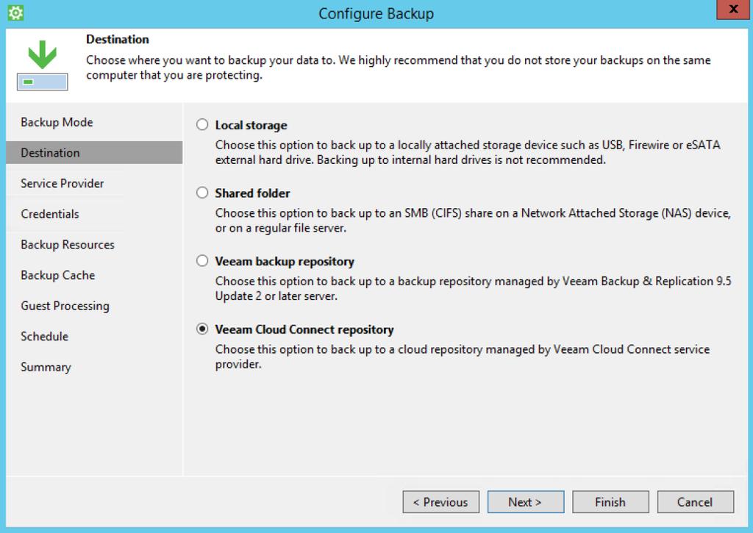Select the Shared folder radio button

(x=202, y=193)
